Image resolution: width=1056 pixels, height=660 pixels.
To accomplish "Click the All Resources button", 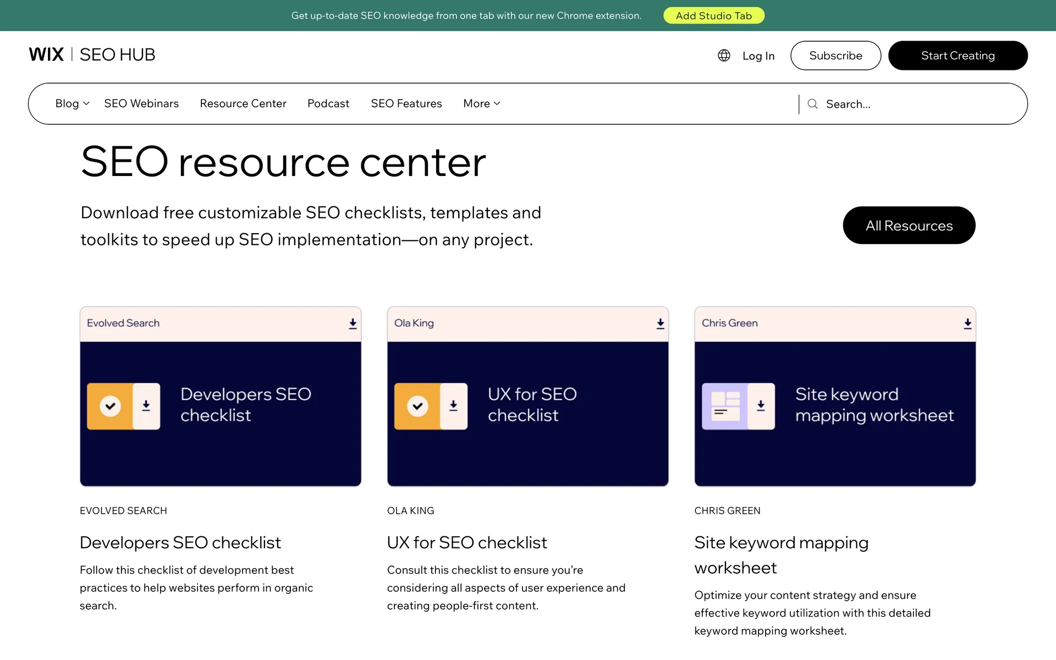I will tap(909, 226).
